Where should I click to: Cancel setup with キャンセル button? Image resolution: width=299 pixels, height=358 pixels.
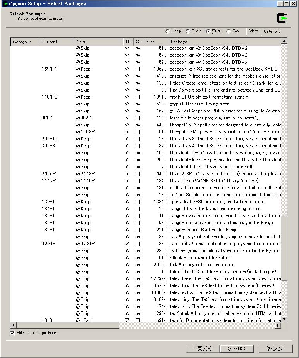coord(275,348)
